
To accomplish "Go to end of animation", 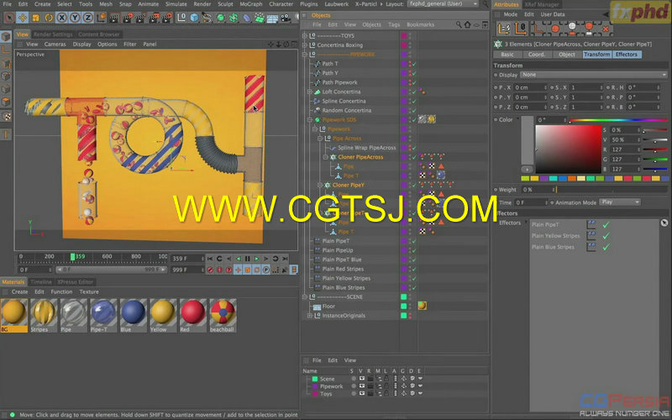I will click(x=285, y=259).
